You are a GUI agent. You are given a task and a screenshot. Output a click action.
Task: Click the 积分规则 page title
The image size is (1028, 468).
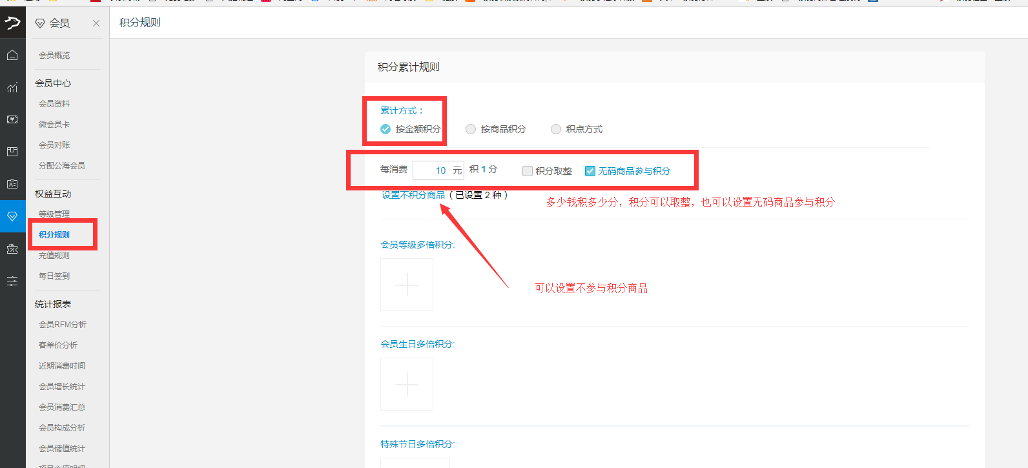click(x=140, y=23)
